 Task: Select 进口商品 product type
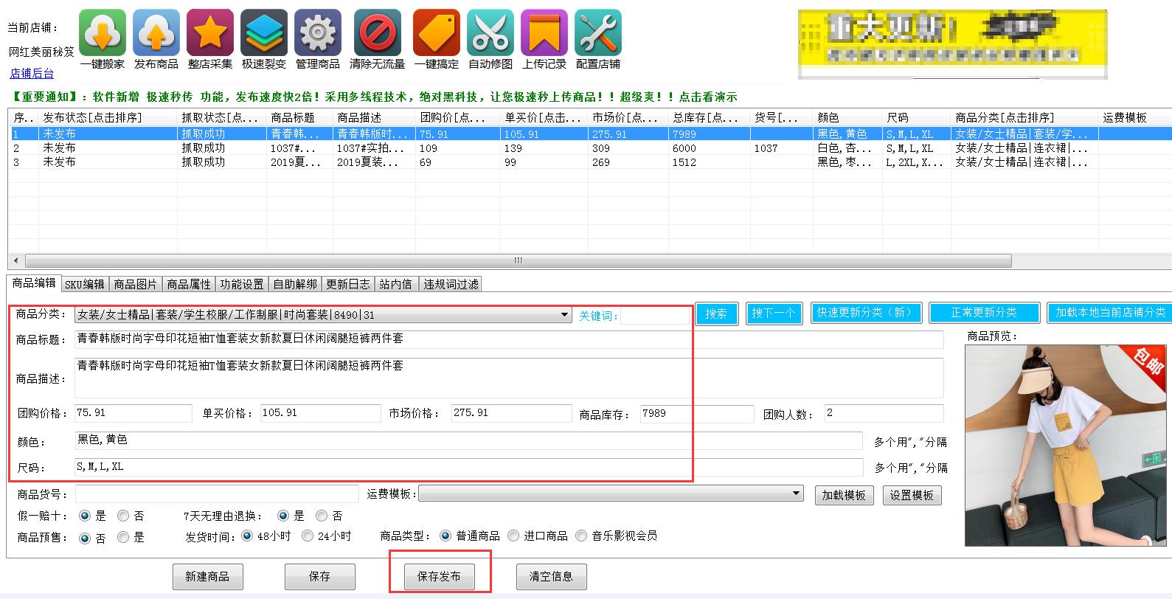tap(513, 536)
